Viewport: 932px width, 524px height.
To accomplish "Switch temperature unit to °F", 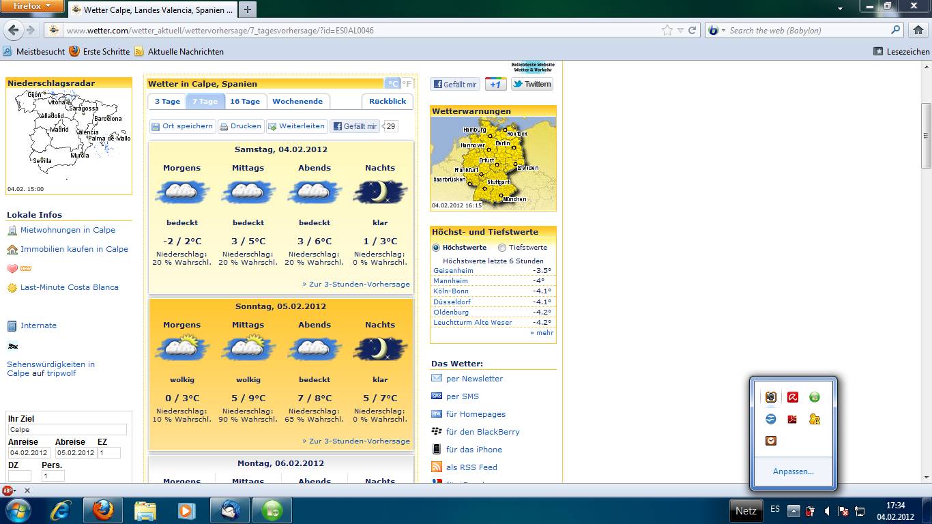I will pos(407,83).
